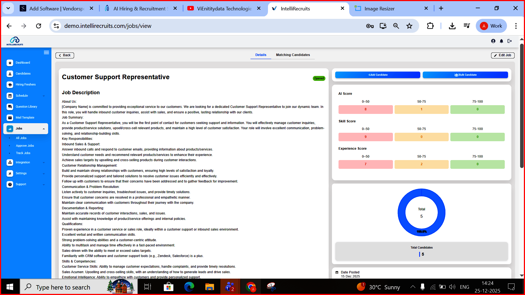Click the Add Candidate button
Screen dimensions: 525x295
coord(377,75)
